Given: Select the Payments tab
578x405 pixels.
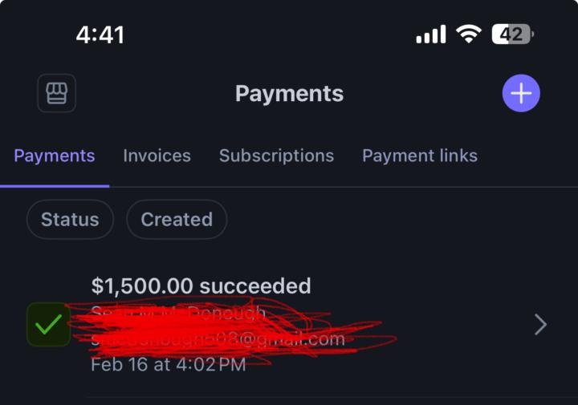Looking at the screenshot, I should click(55, 156).
